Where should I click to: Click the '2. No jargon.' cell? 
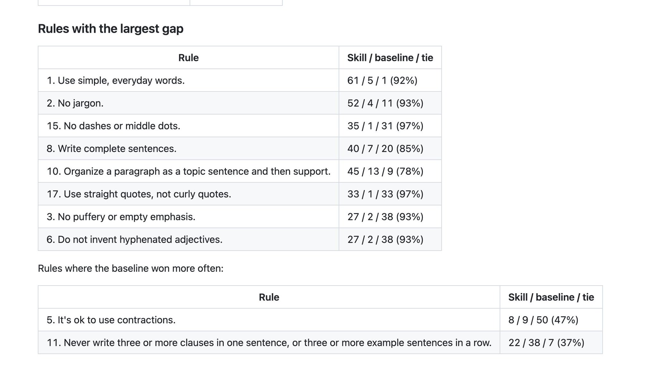click(x=188, y=103)
